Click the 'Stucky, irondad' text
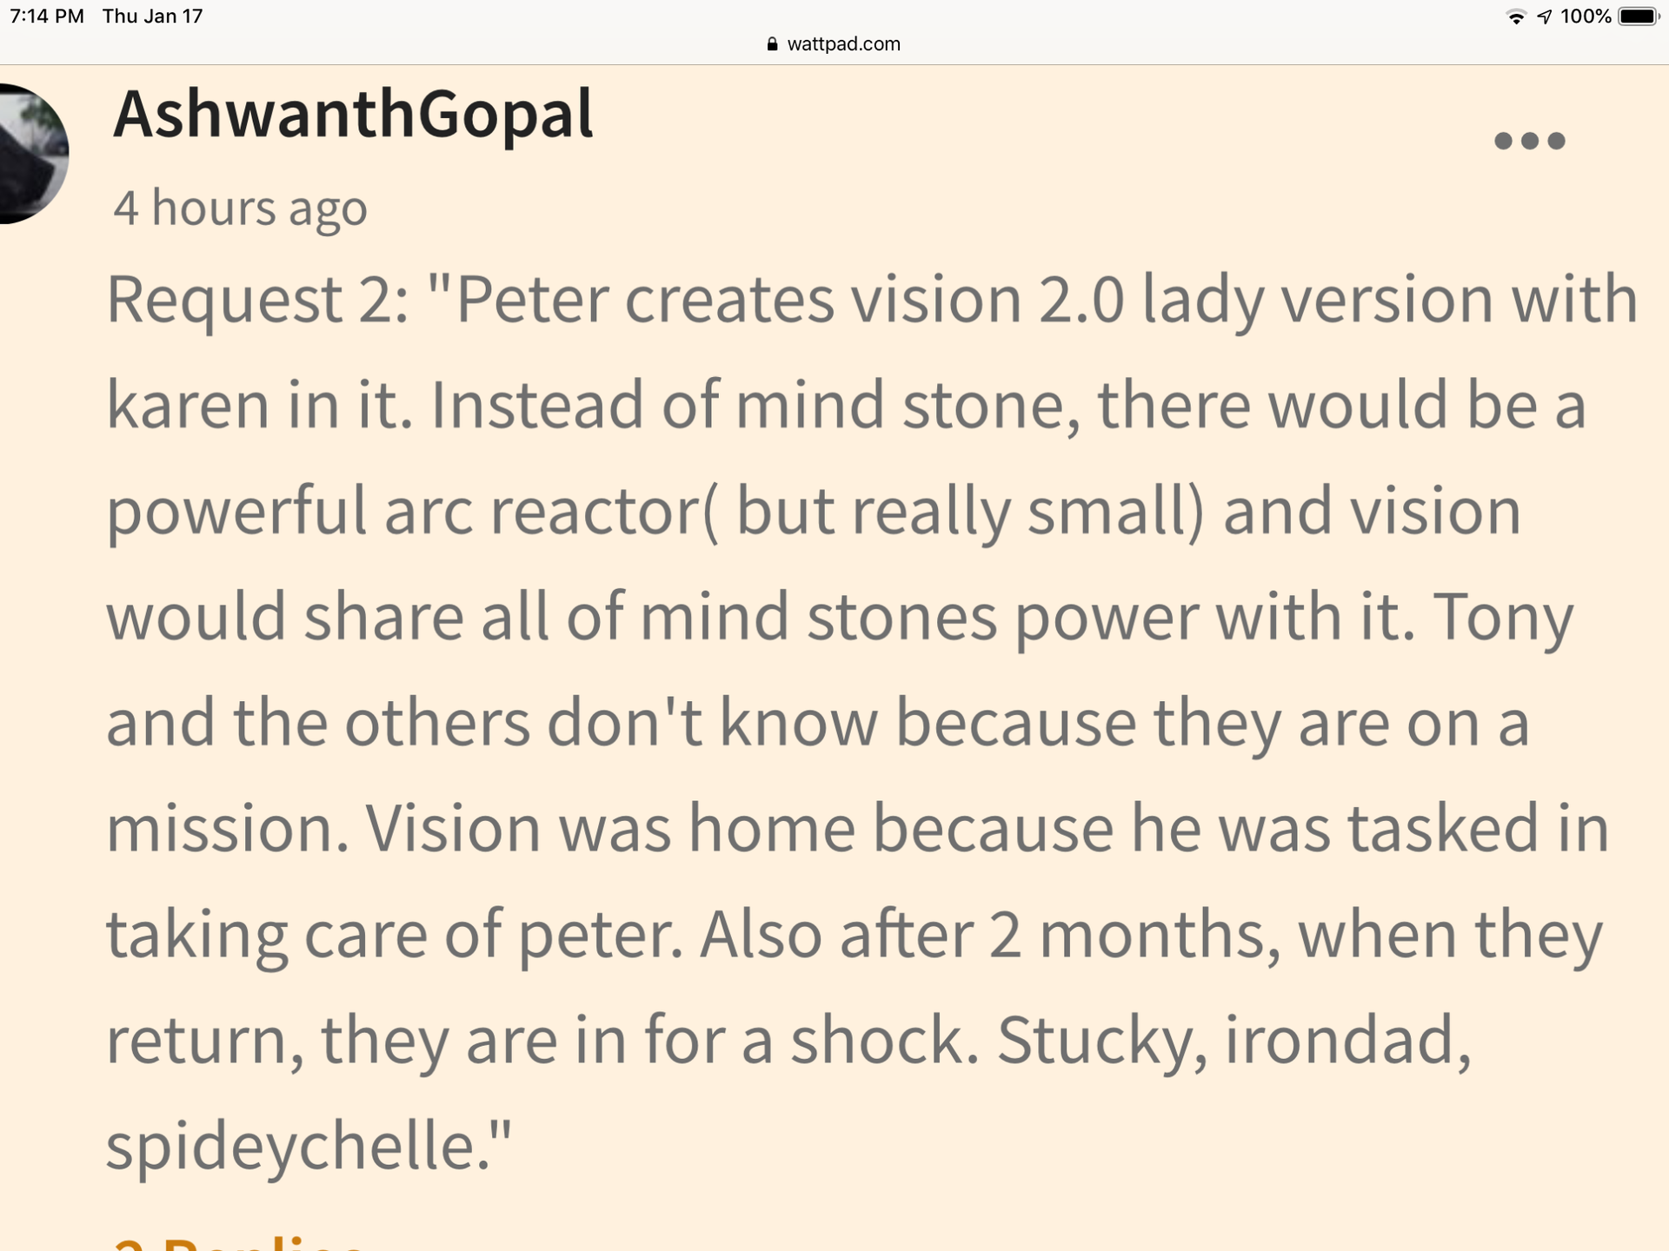Image resolution: width=1669 pixels, height=1251 pixels. 1233,1040
